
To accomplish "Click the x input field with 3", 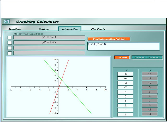I will (125, 110).
